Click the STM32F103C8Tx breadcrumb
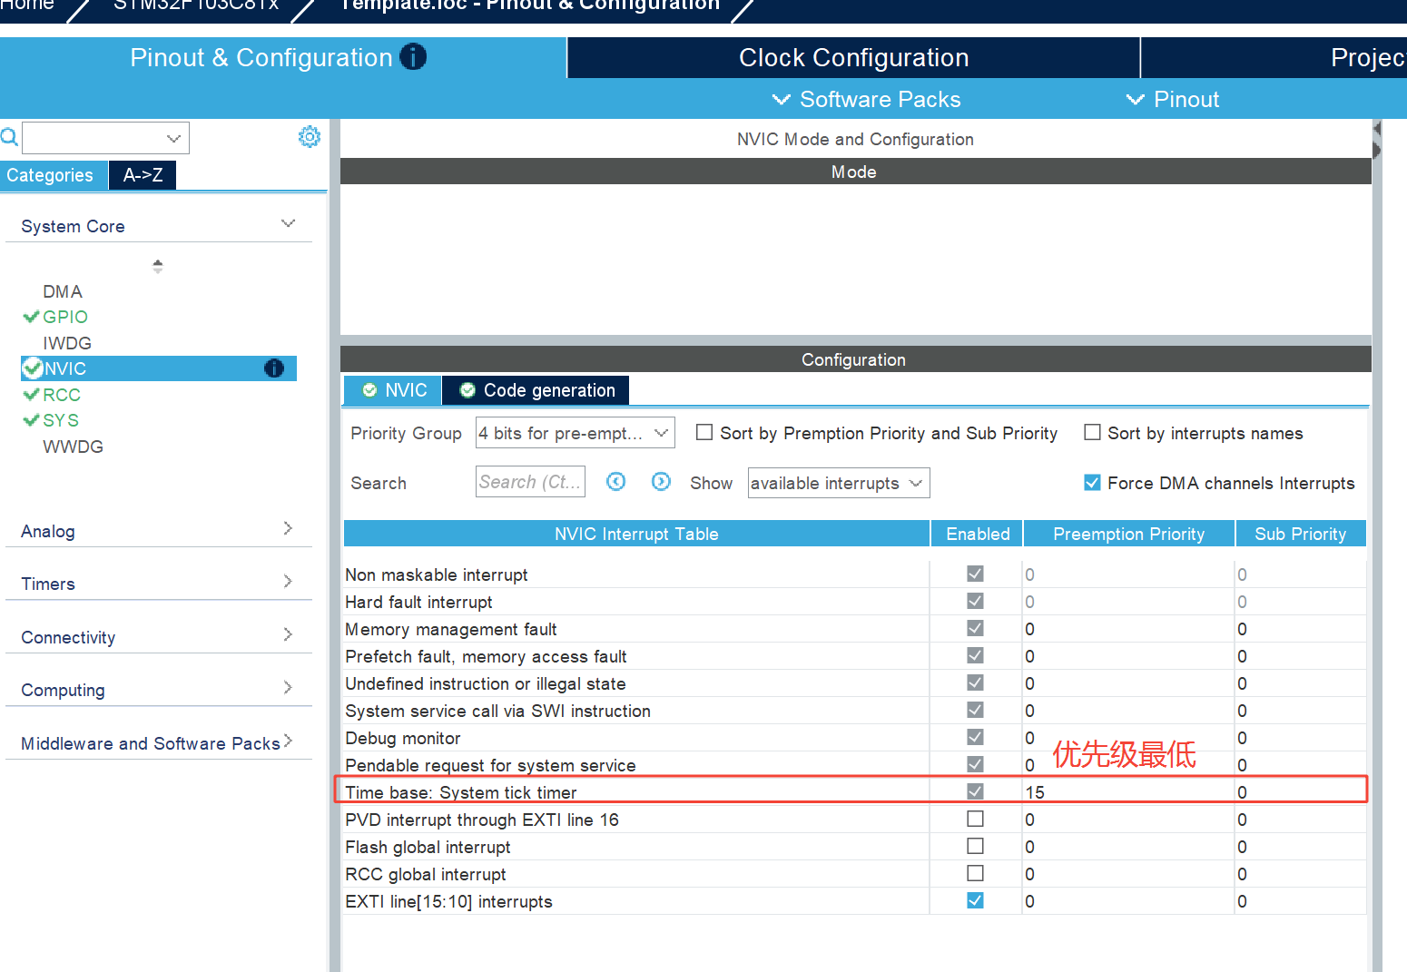This screenshot has width=1407, height=972. click(196, 5)
